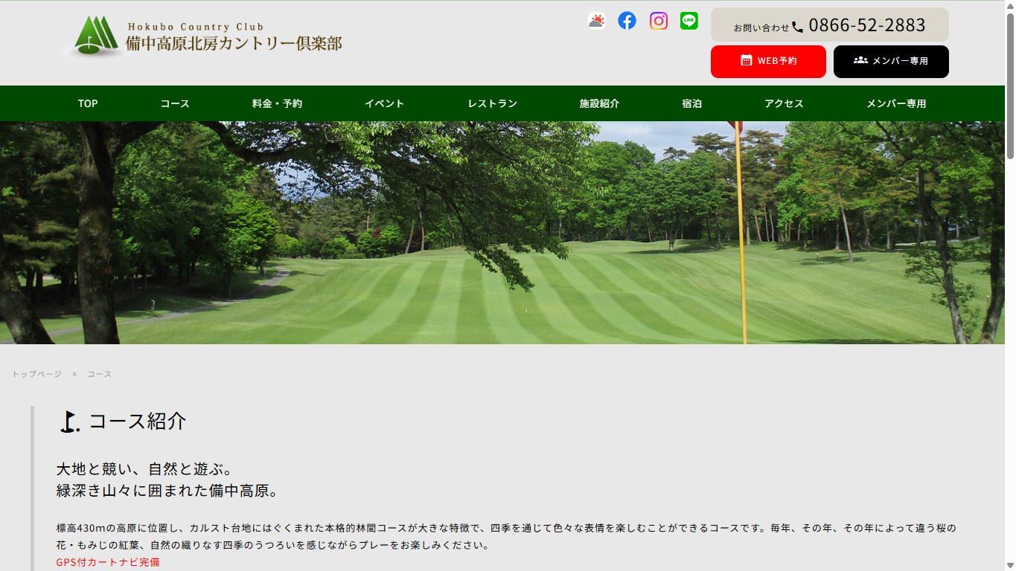Visit the club's Facebook page
This screenshot has width=1016, height=571.
(x=627, y=21)
